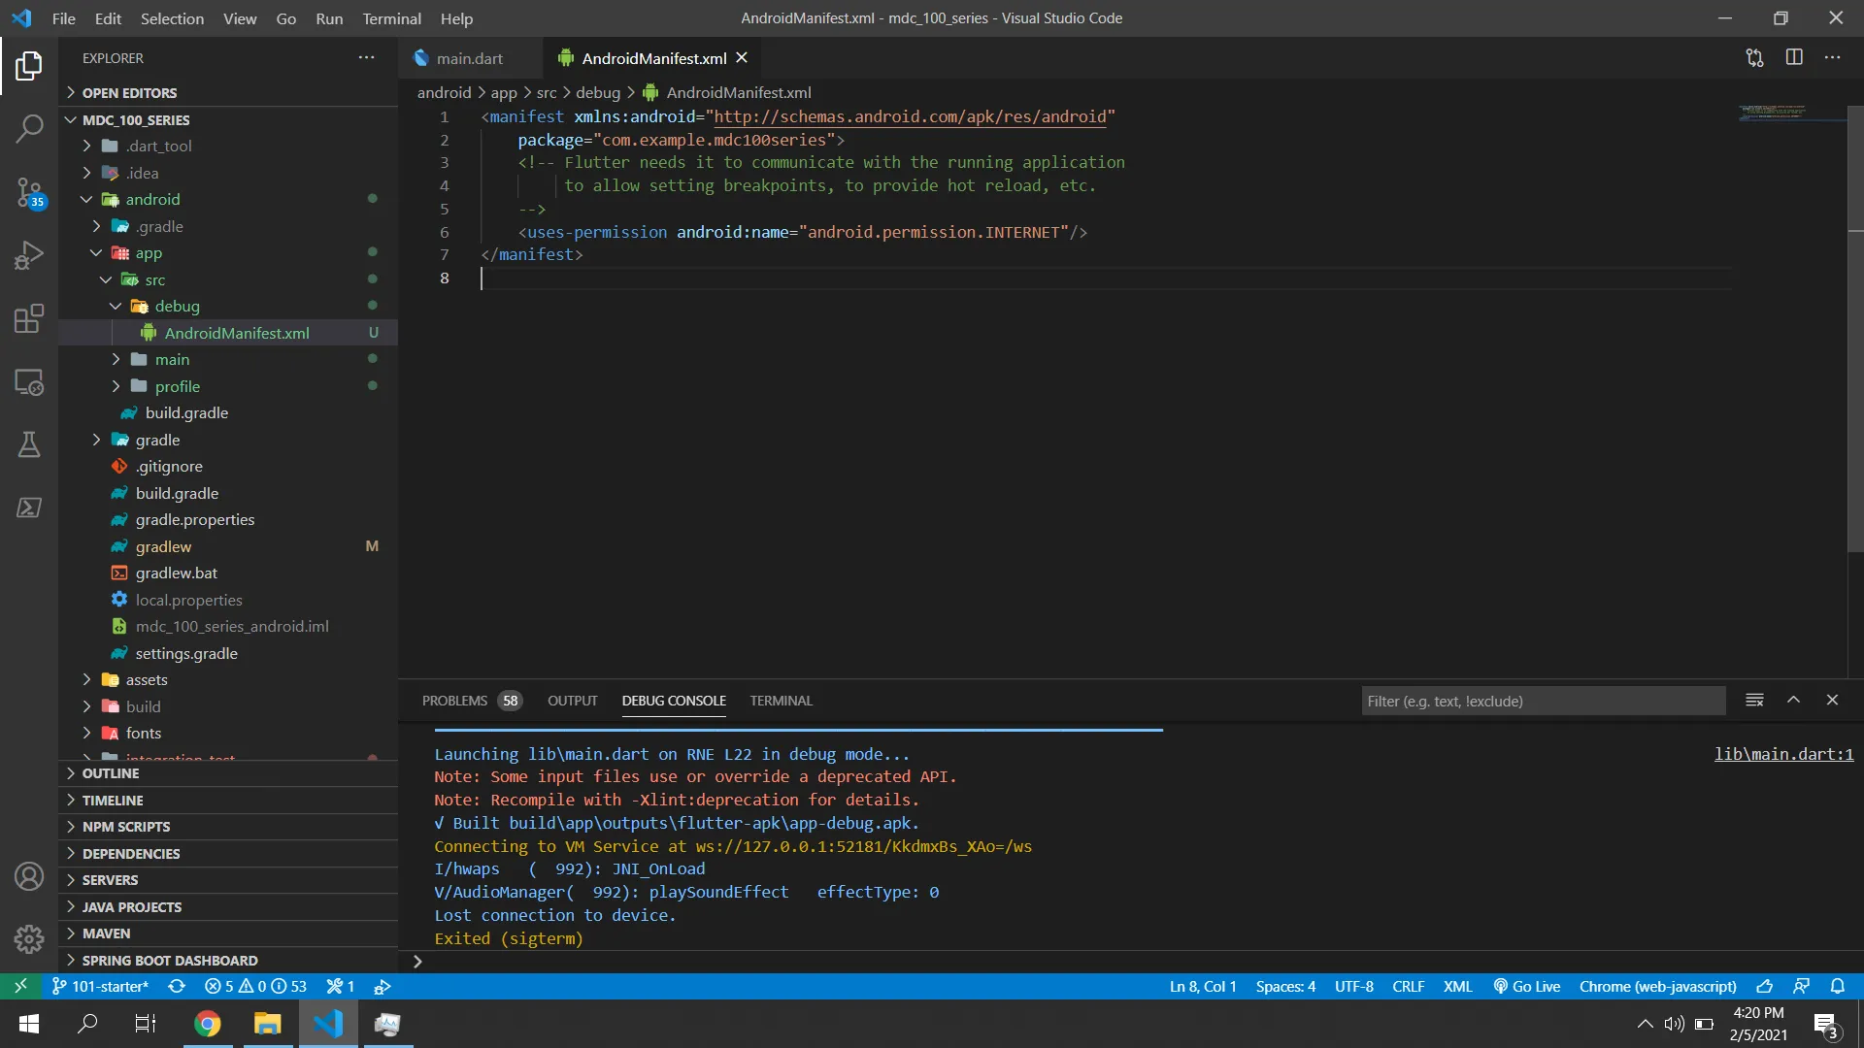Screen dimensions: 1864x1048
Task: Click the Split Editor Right icon
Action: pos(1794,58)
